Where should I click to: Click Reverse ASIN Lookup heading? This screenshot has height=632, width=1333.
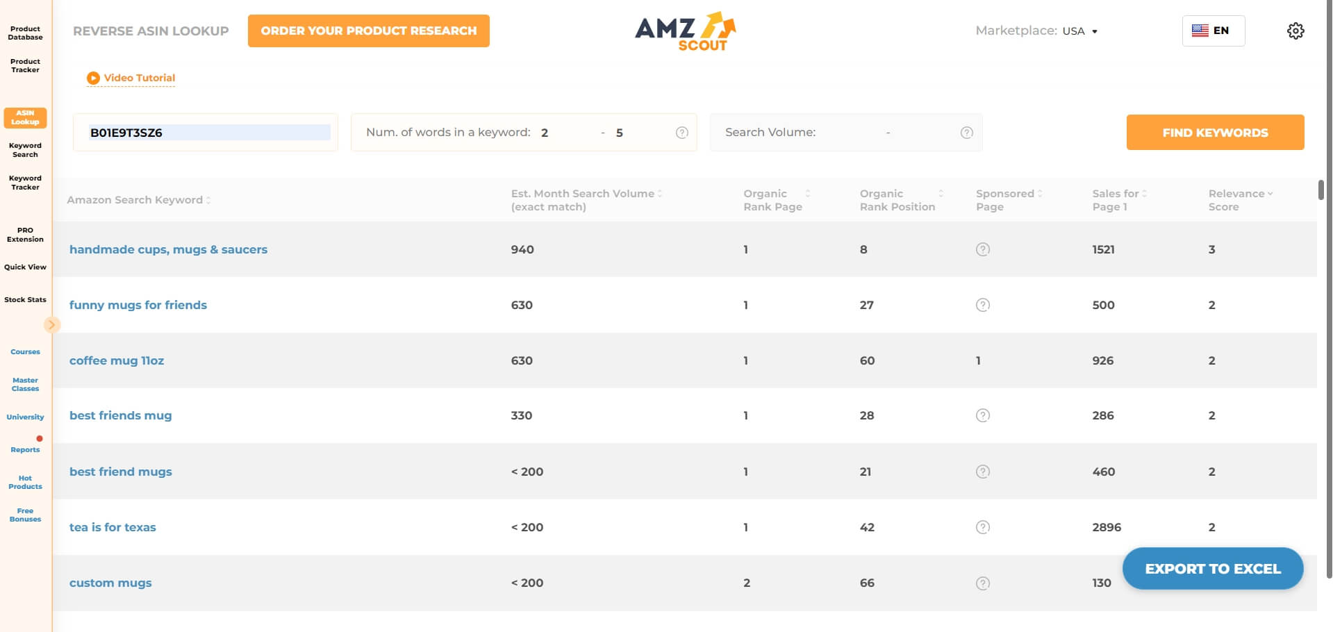pos(151,31)
